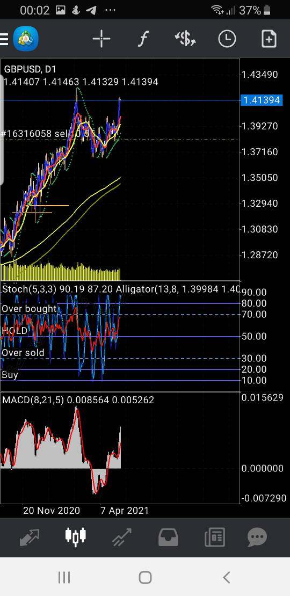Viewport: 290px width, 596px height.
Task: Switch to the Quotes tab
Action: coord(29,537)
